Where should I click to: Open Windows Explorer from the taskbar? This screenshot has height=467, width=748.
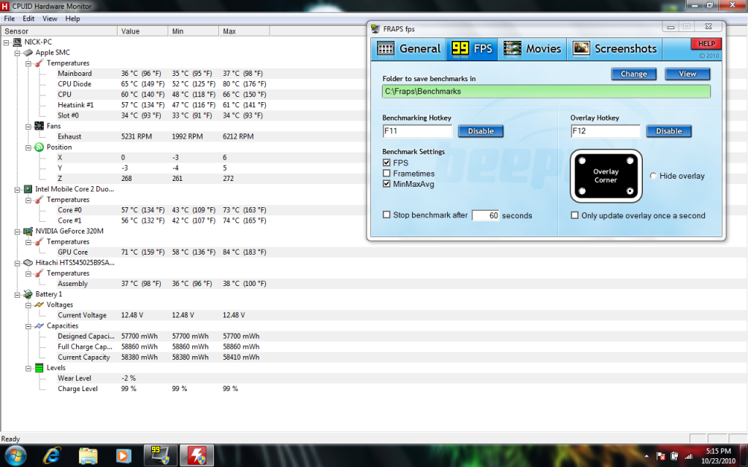coord(88,456)
